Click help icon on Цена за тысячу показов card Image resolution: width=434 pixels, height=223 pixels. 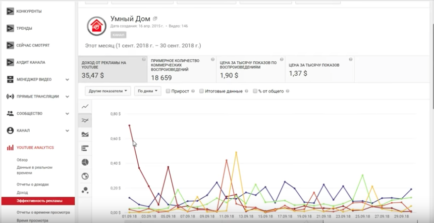pyautogui.click(x=351, y=59)
